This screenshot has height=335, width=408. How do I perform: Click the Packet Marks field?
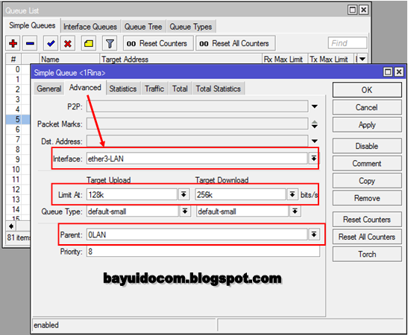coord(197,124)
